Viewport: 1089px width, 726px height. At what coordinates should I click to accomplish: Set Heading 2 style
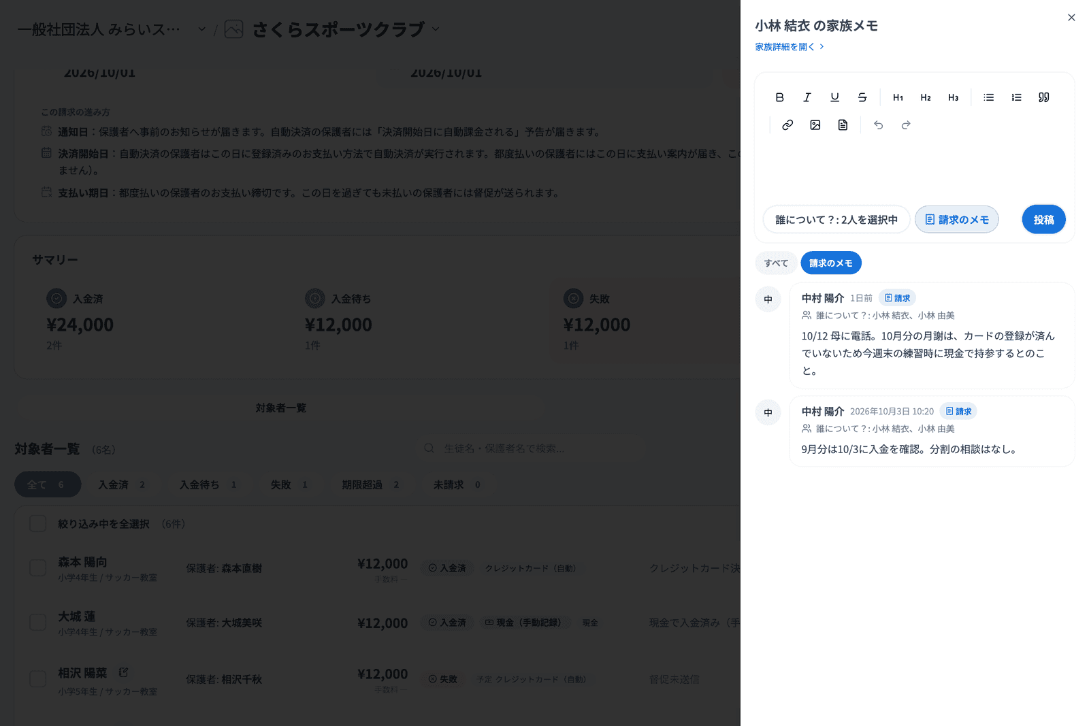(926, 97)
